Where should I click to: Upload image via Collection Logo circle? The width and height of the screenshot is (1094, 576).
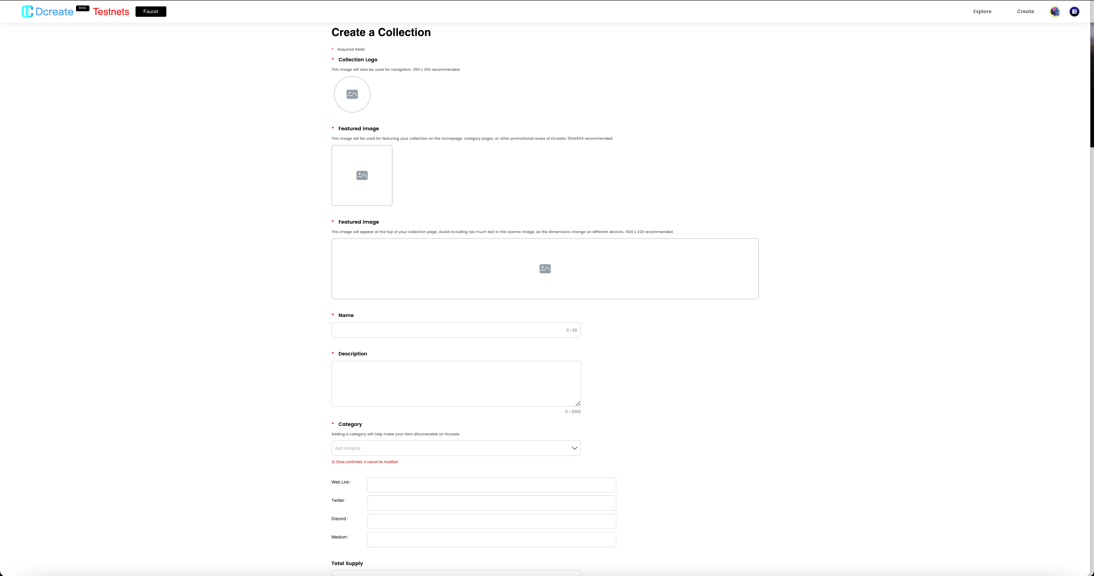coord(352,94)
